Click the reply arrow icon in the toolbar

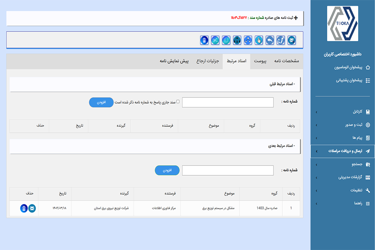pyautogui.click(x=270, y=40)
